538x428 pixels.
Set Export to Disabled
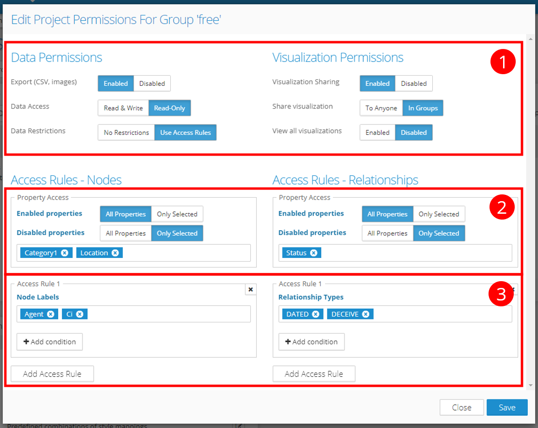click(x=152, y=83)
